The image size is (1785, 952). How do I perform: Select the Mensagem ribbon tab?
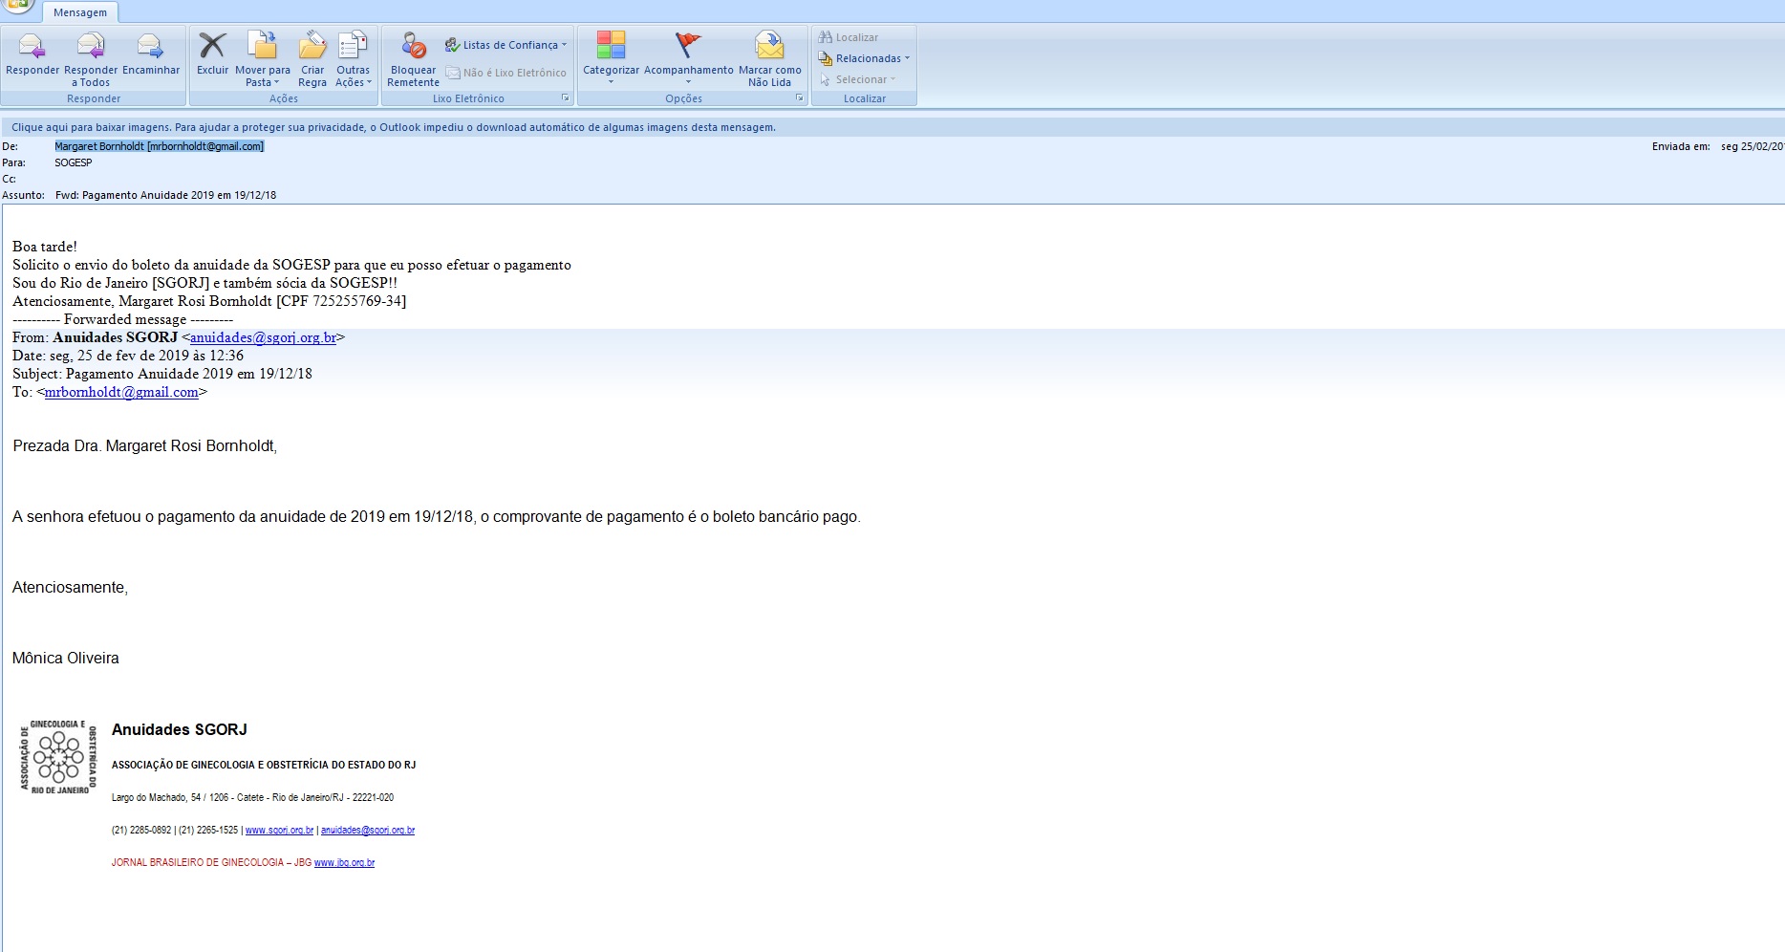80,12
